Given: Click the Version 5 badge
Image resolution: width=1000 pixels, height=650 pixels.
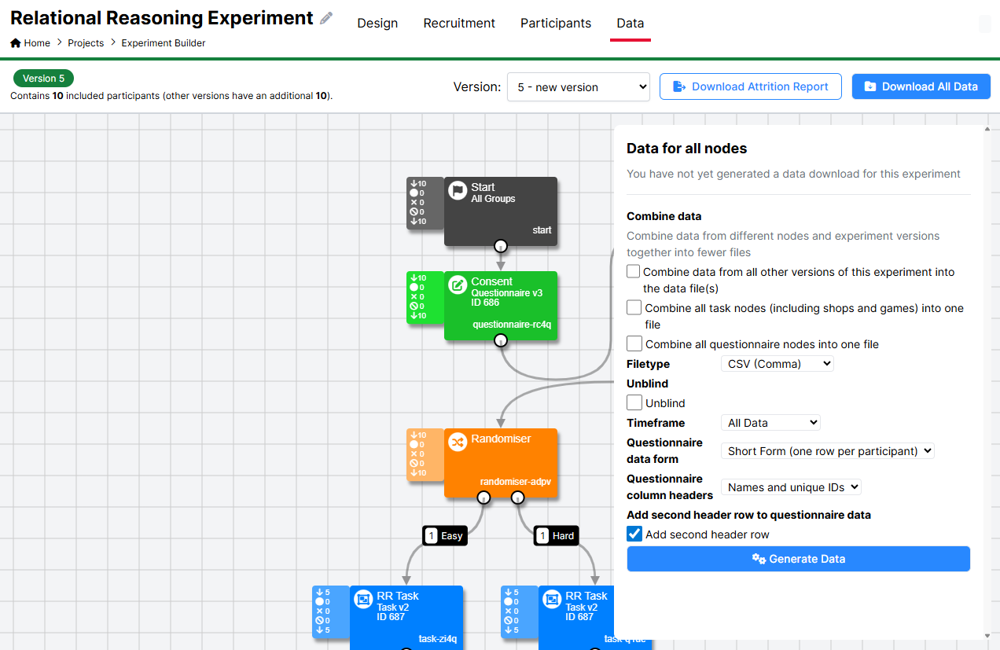Looking at the screenshot, I should tap(44, 79).
